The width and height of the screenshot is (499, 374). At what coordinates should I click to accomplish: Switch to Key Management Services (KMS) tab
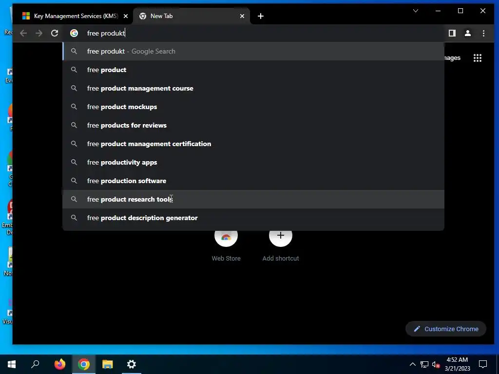(x=76, y=16)
